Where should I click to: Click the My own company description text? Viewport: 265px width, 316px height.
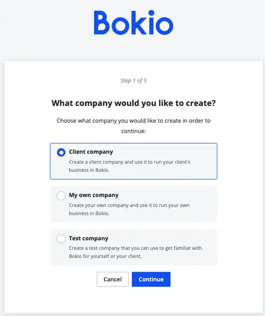129,209
